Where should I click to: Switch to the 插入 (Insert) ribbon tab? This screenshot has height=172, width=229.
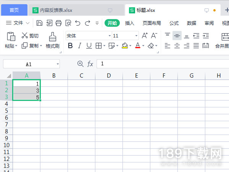tap(130, 23)
